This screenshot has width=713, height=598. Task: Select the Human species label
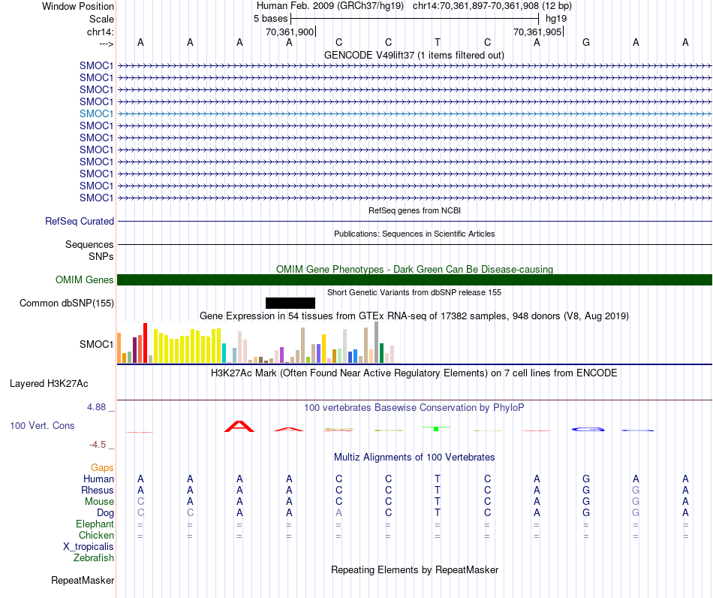pyautogui.click(x=98, y=479)
